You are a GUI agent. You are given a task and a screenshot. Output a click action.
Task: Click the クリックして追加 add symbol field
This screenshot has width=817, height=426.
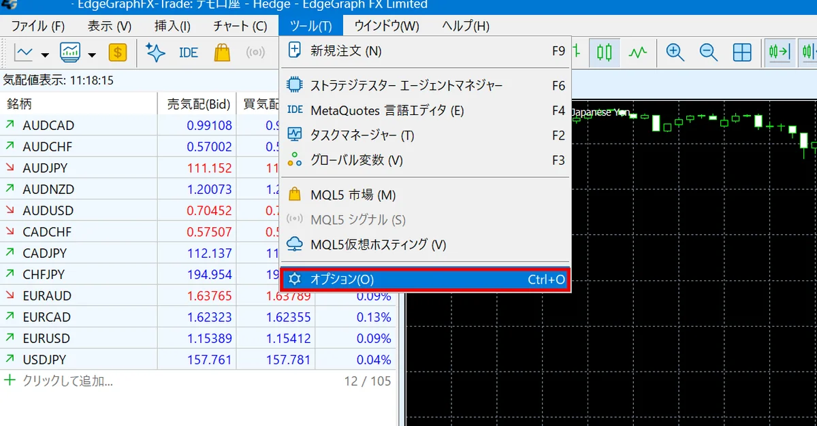pos(68,381)
